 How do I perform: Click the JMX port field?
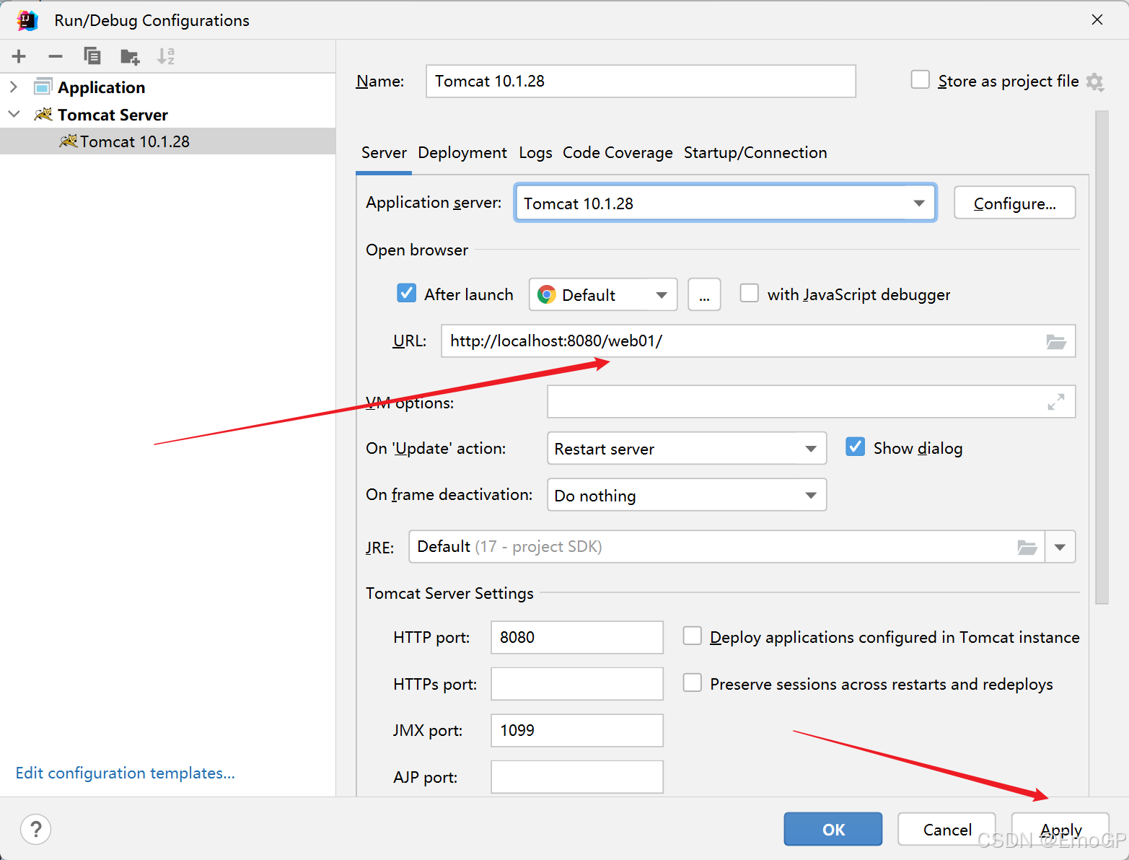[577, 730]
